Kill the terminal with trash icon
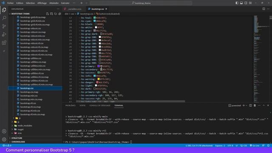Viewport: 272px width, 153px height. tap(255, 105)
